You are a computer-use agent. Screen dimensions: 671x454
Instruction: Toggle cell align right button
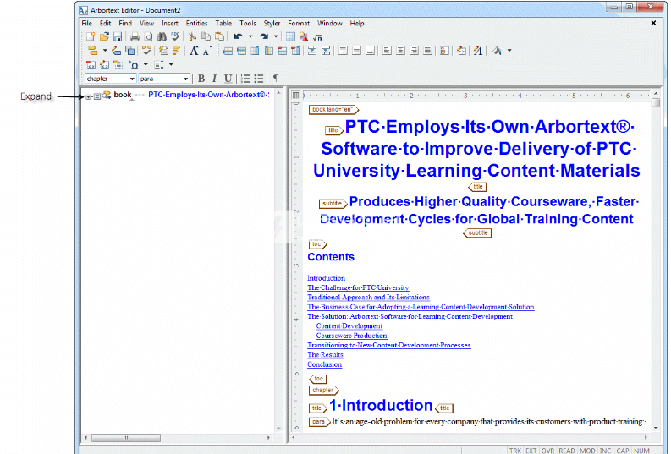[x=415, y=51]
